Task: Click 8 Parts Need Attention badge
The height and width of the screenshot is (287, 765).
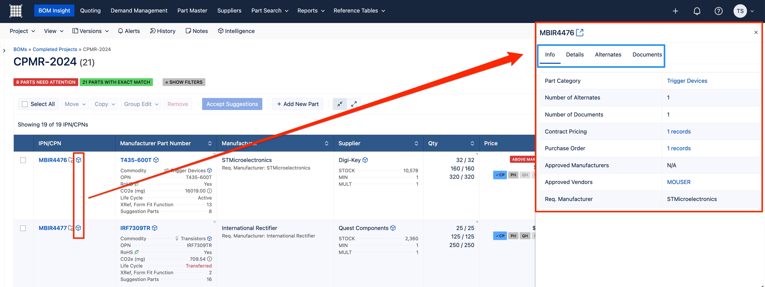Action: 46,82
